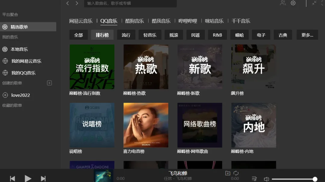
Task: Select the 古典 category filter
Action: pos(283,35)
